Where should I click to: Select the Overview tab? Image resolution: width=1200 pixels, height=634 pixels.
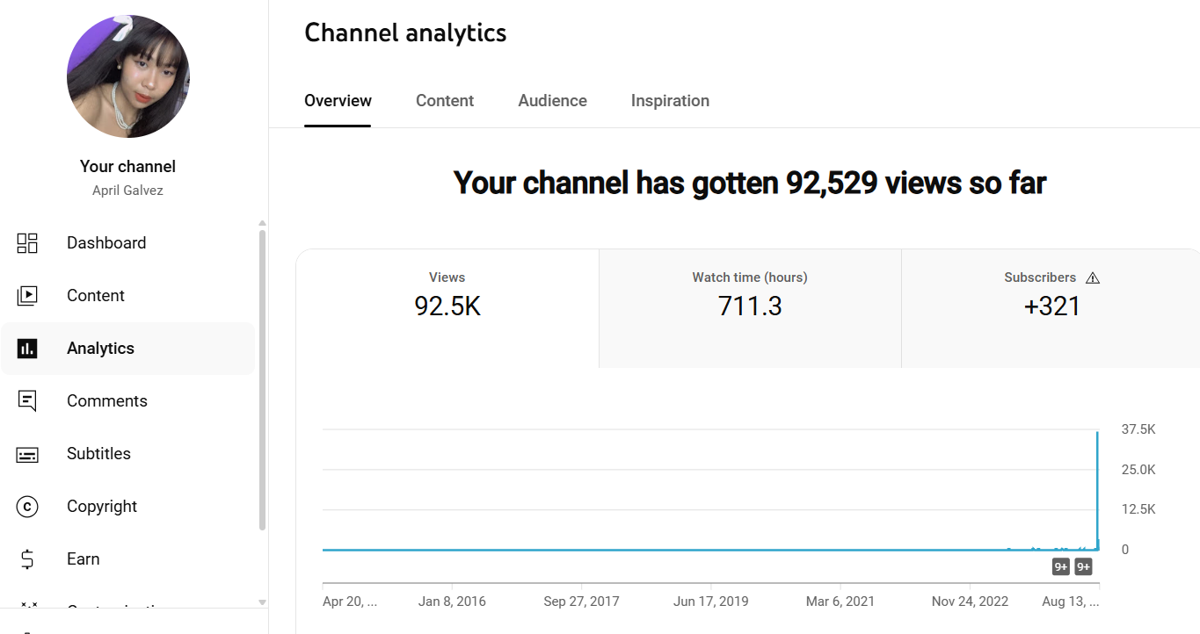coord(338,101)
